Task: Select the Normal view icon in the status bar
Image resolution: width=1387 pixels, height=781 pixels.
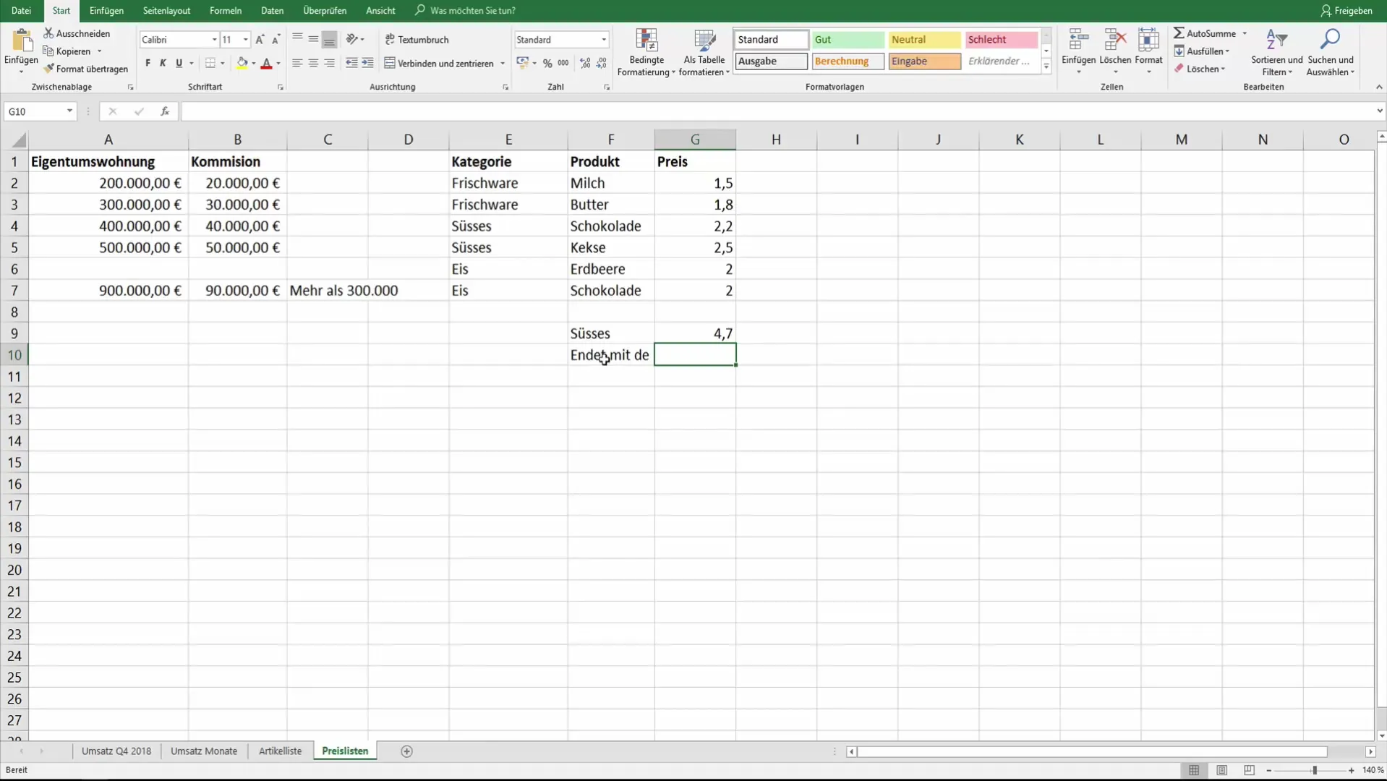Action: click(1194, 770)
